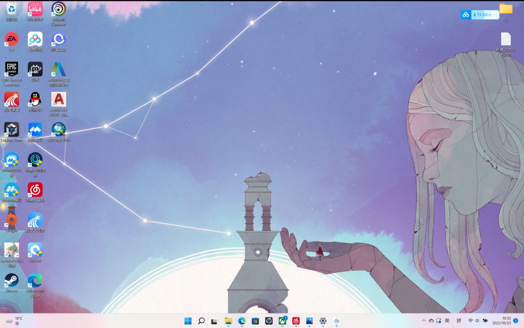Open the Aliyun cloud drive shortcut
This screenshot has height=328, width=524.
coord(59,42)
